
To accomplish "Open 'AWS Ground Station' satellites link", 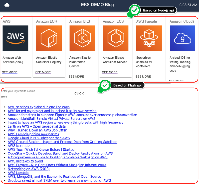I will 62,142.
